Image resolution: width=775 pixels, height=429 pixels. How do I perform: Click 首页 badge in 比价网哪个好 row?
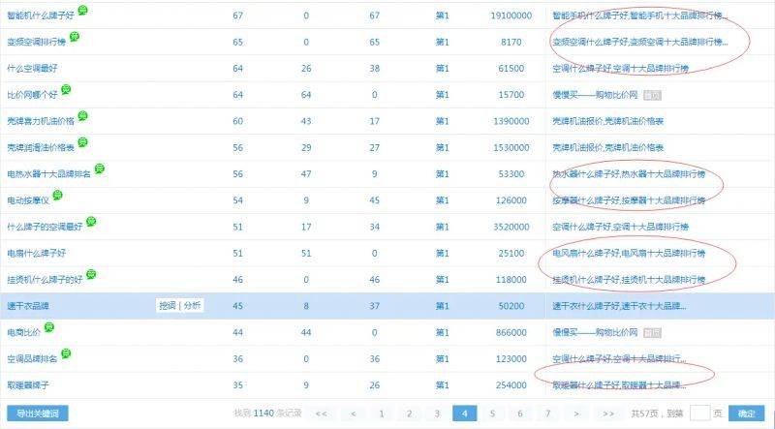652,95
